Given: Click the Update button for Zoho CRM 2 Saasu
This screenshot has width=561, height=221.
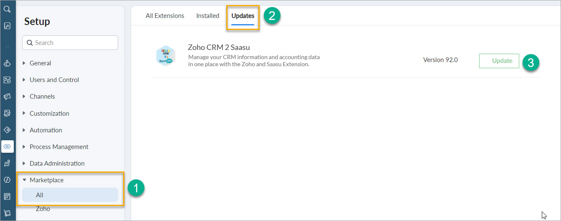Looking at the screenshot, I should click(499, 61).
